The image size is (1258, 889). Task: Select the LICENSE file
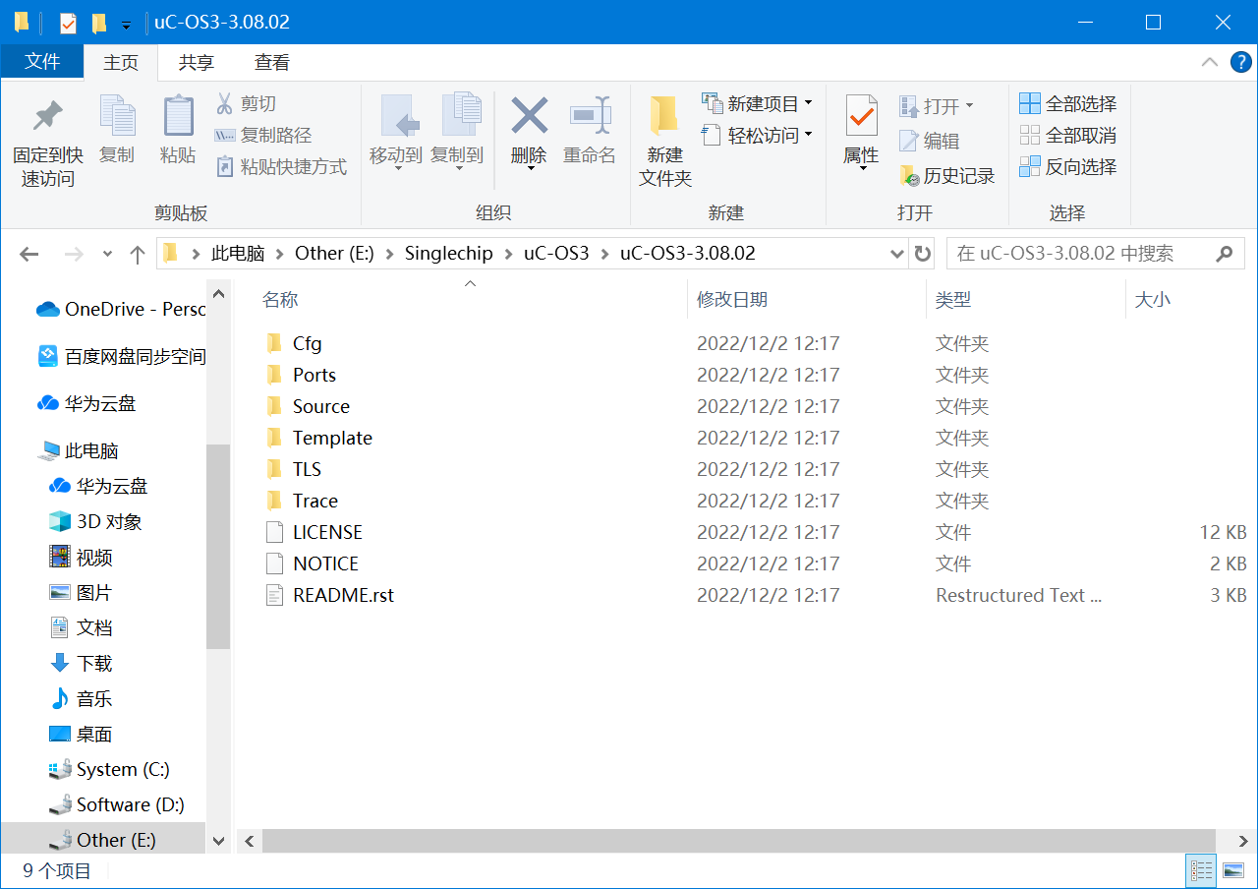[314, 532]
